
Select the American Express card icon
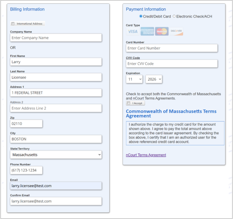(147, 31)
